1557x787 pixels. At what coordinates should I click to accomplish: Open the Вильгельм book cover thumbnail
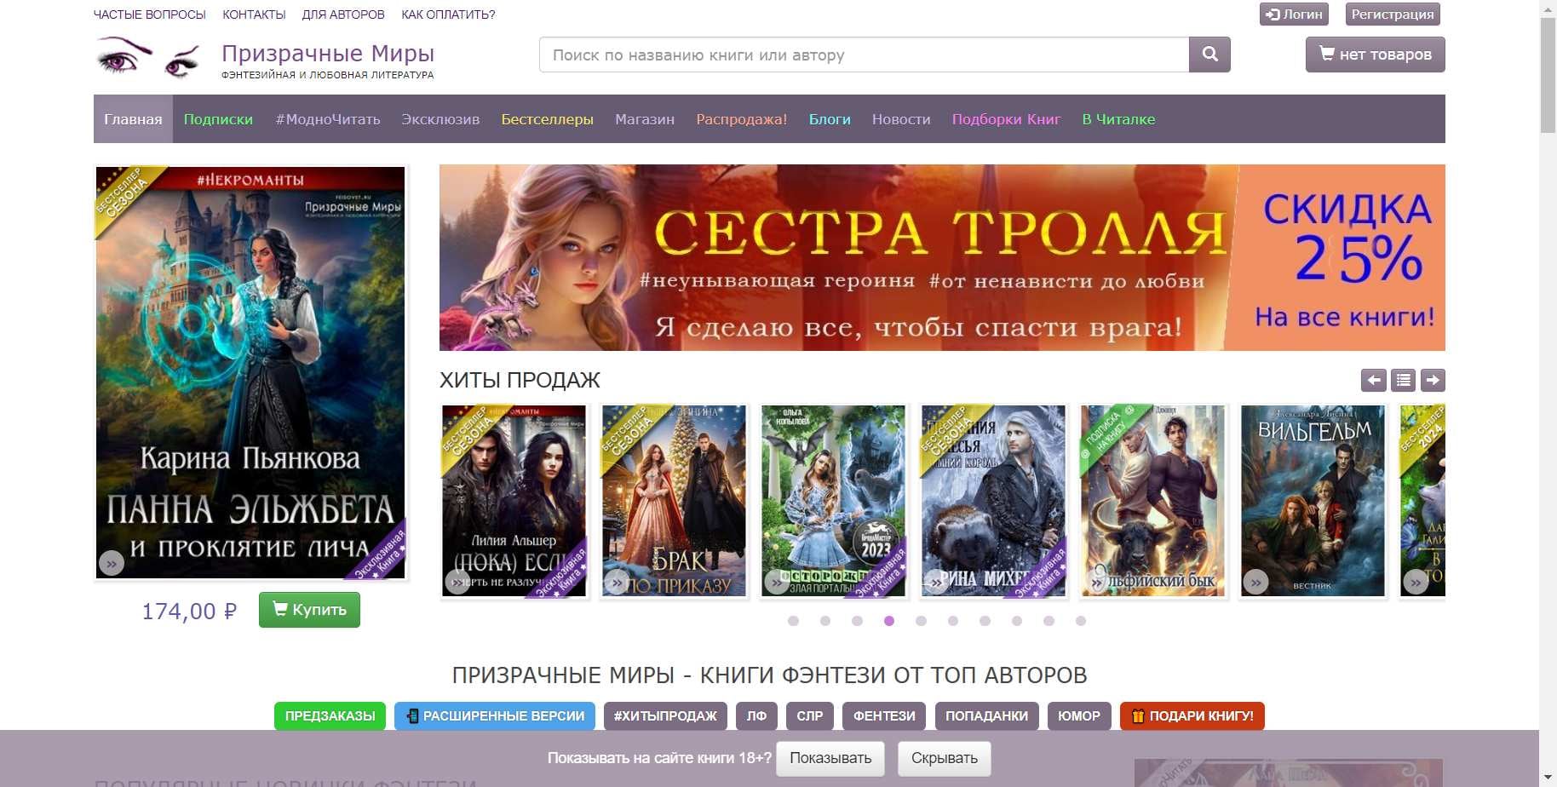[1313, 501]
